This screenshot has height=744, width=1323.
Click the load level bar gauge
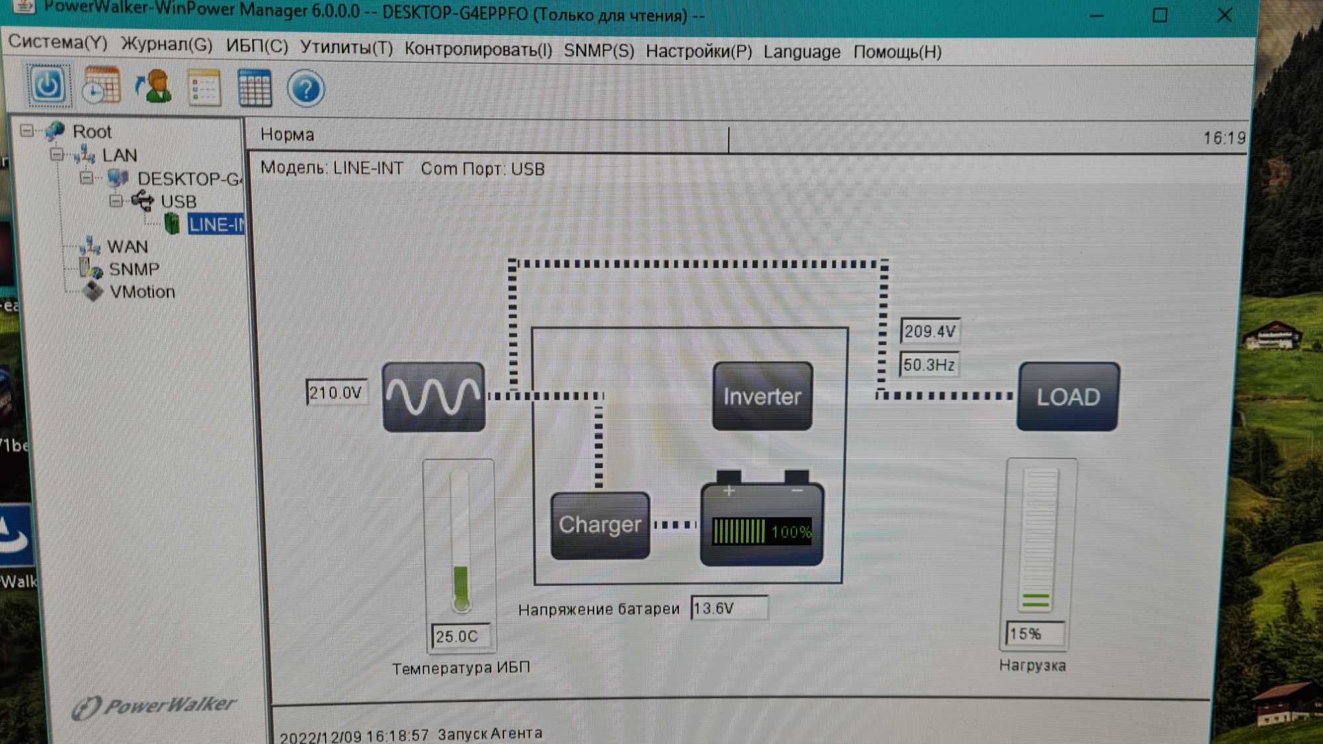(x=1038, y=540)
